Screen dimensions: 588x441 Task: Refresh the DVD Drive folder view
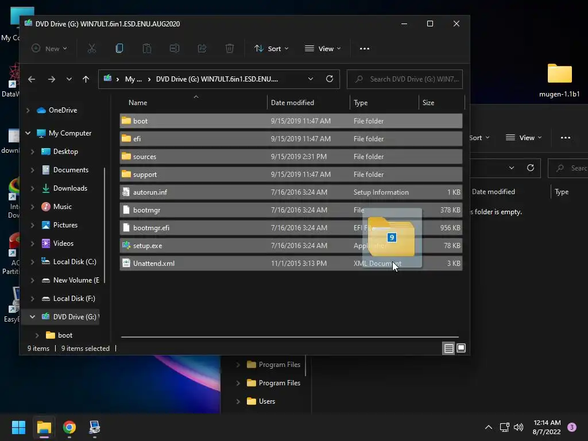pyautogui.click(x=329, y=79)
